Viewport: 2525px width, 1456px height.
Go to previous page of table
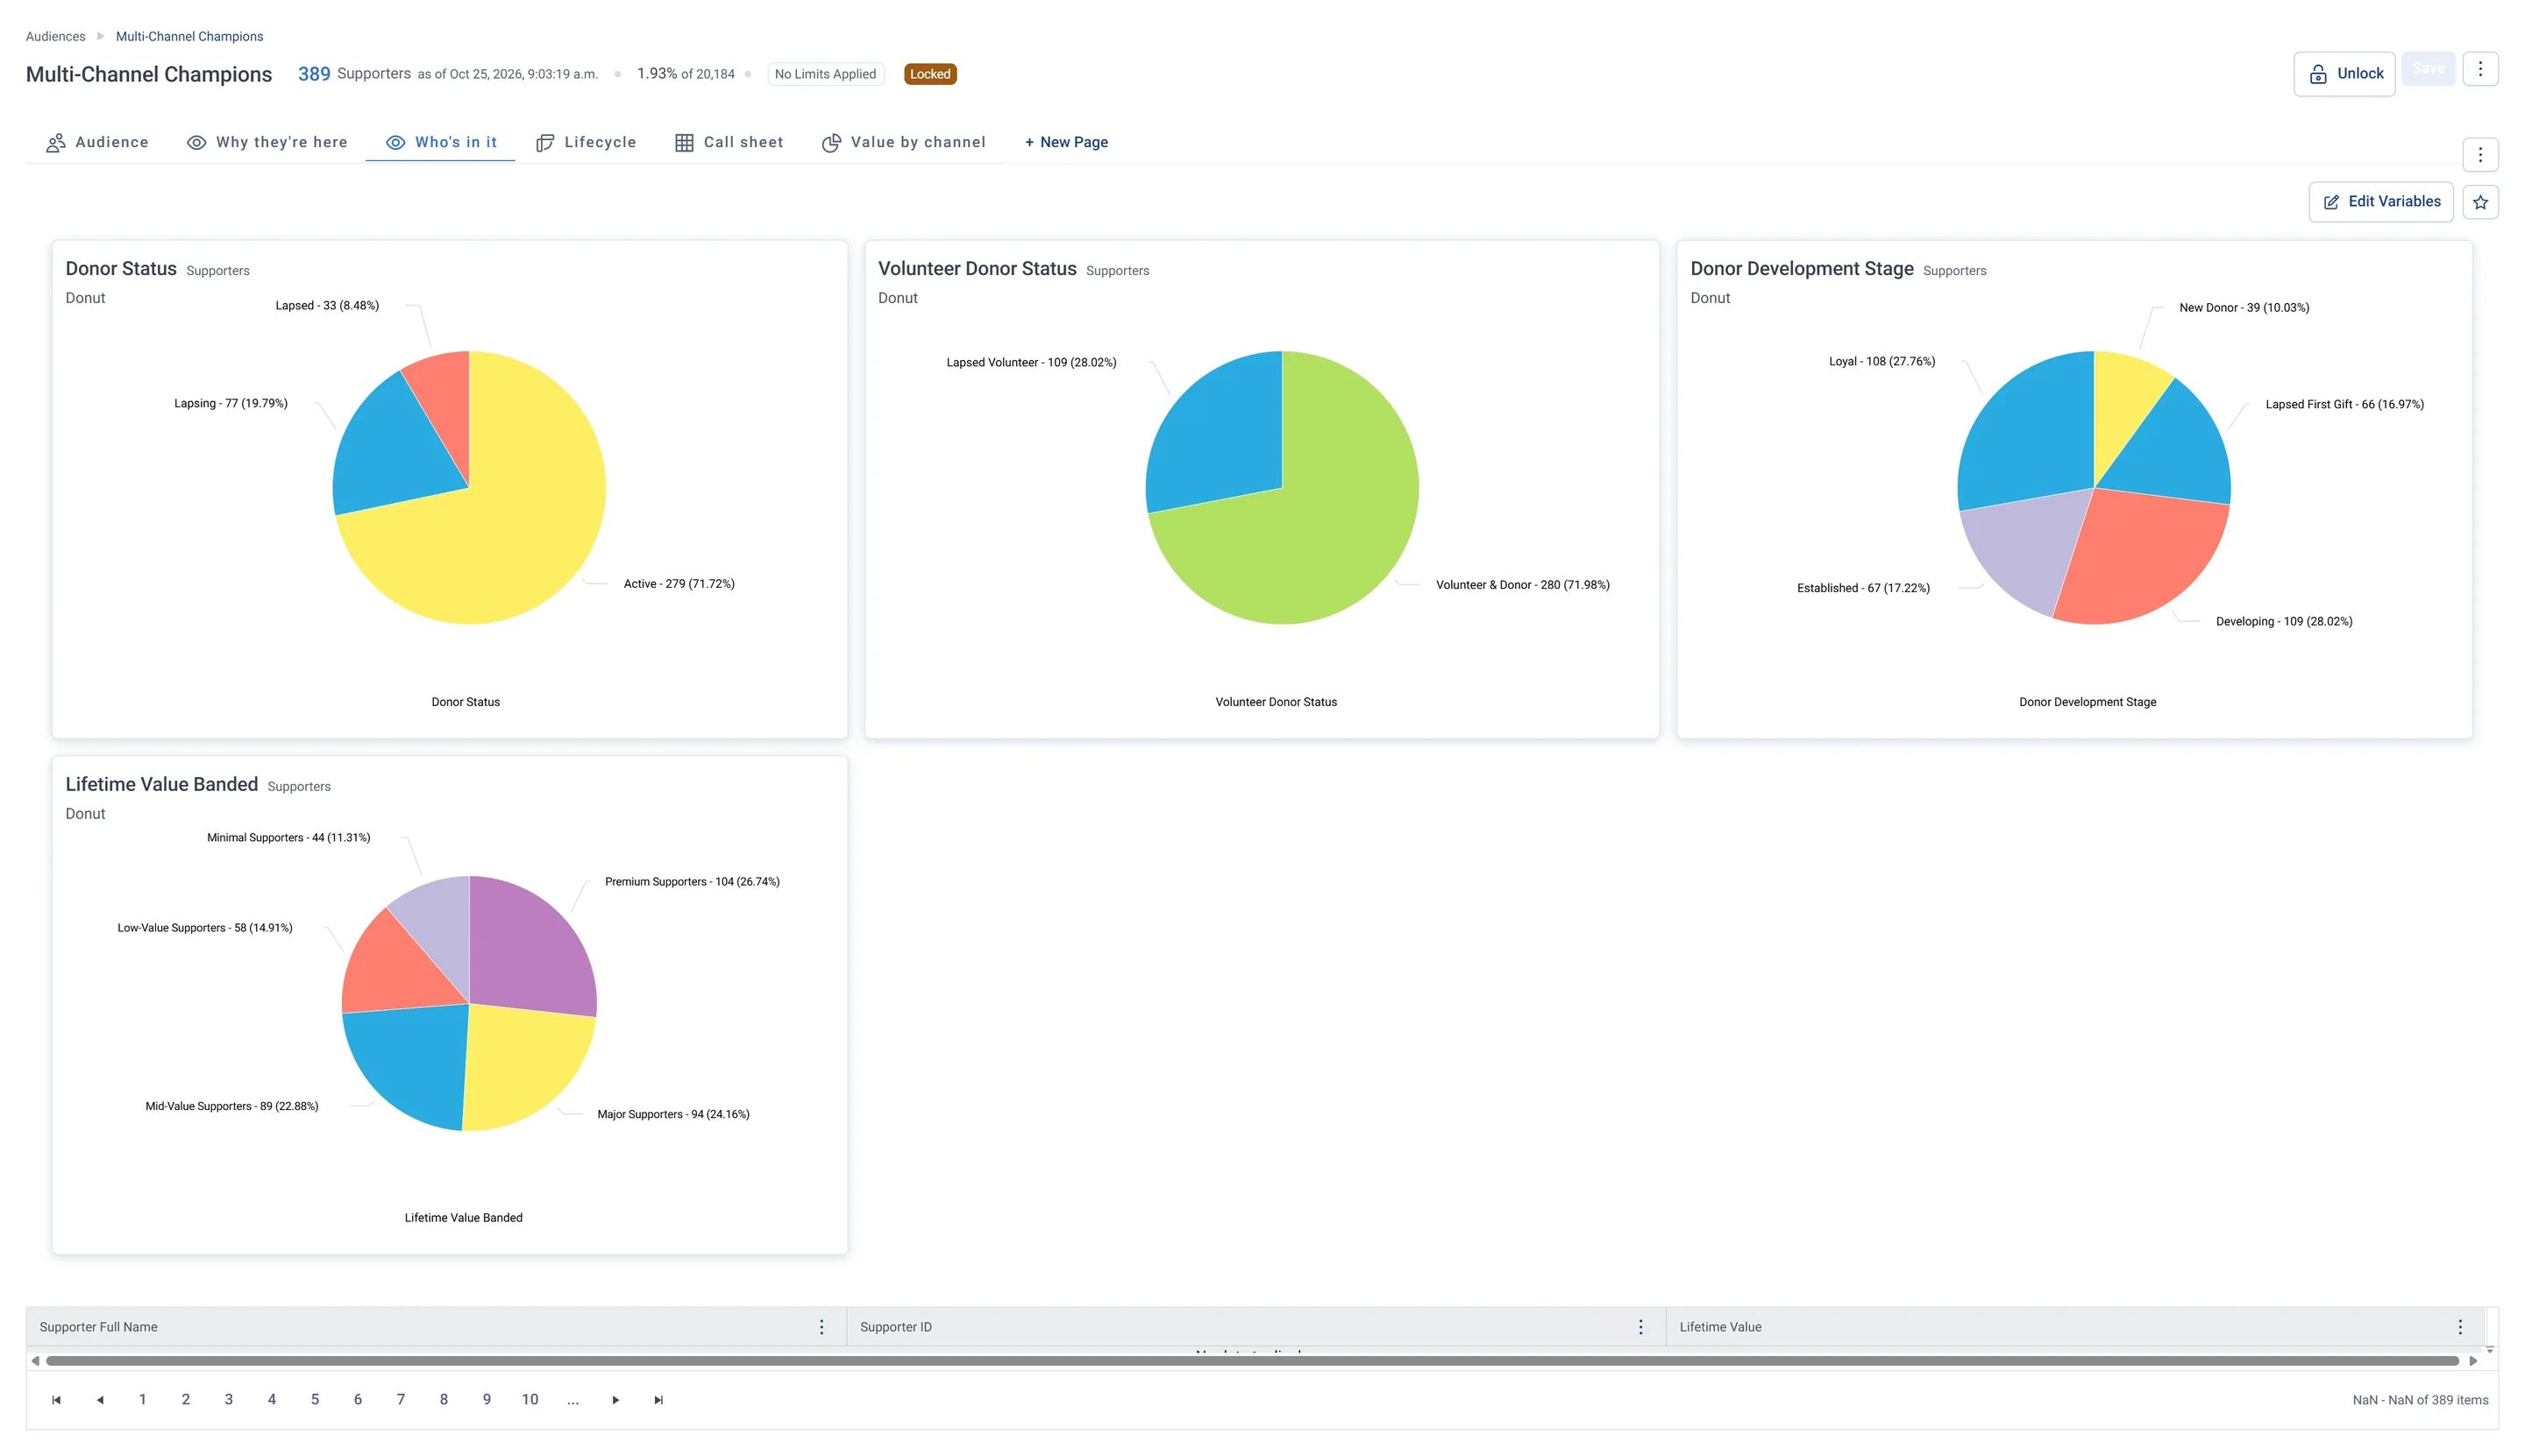tap(99, 1399)
